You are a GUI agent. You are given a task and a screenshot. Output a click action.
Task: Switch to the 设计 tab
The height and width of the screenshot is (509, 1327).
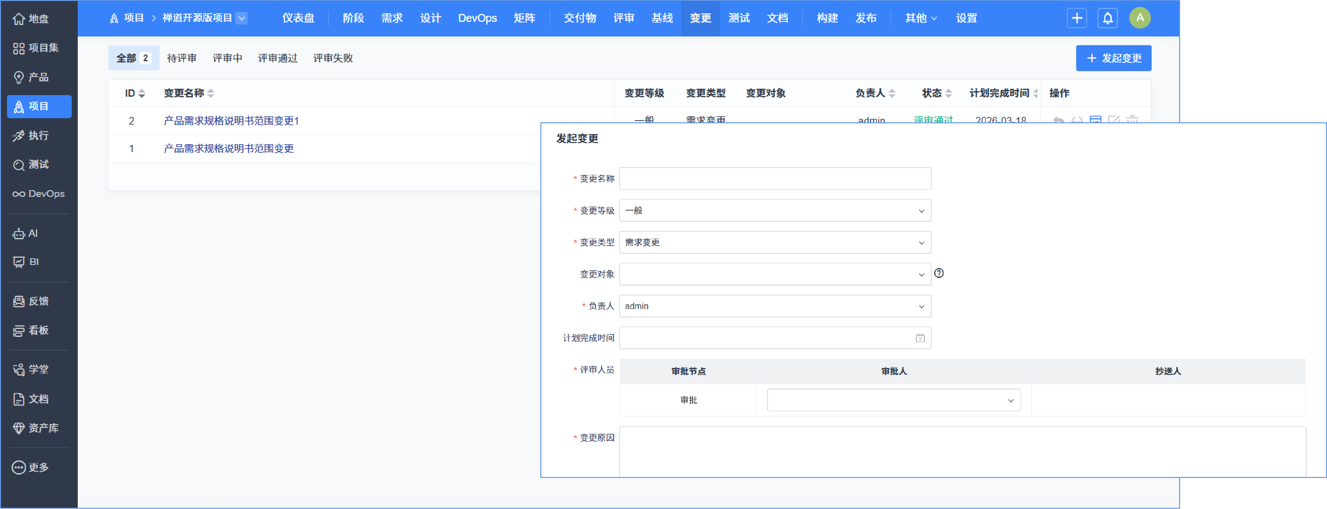(431, 18)
